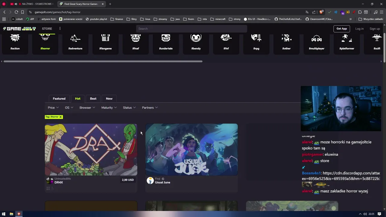The width and height of the screenshot is (386, 217).
Task: Mute the NA ŻYWO tab audio
Action: coord(16,4)
